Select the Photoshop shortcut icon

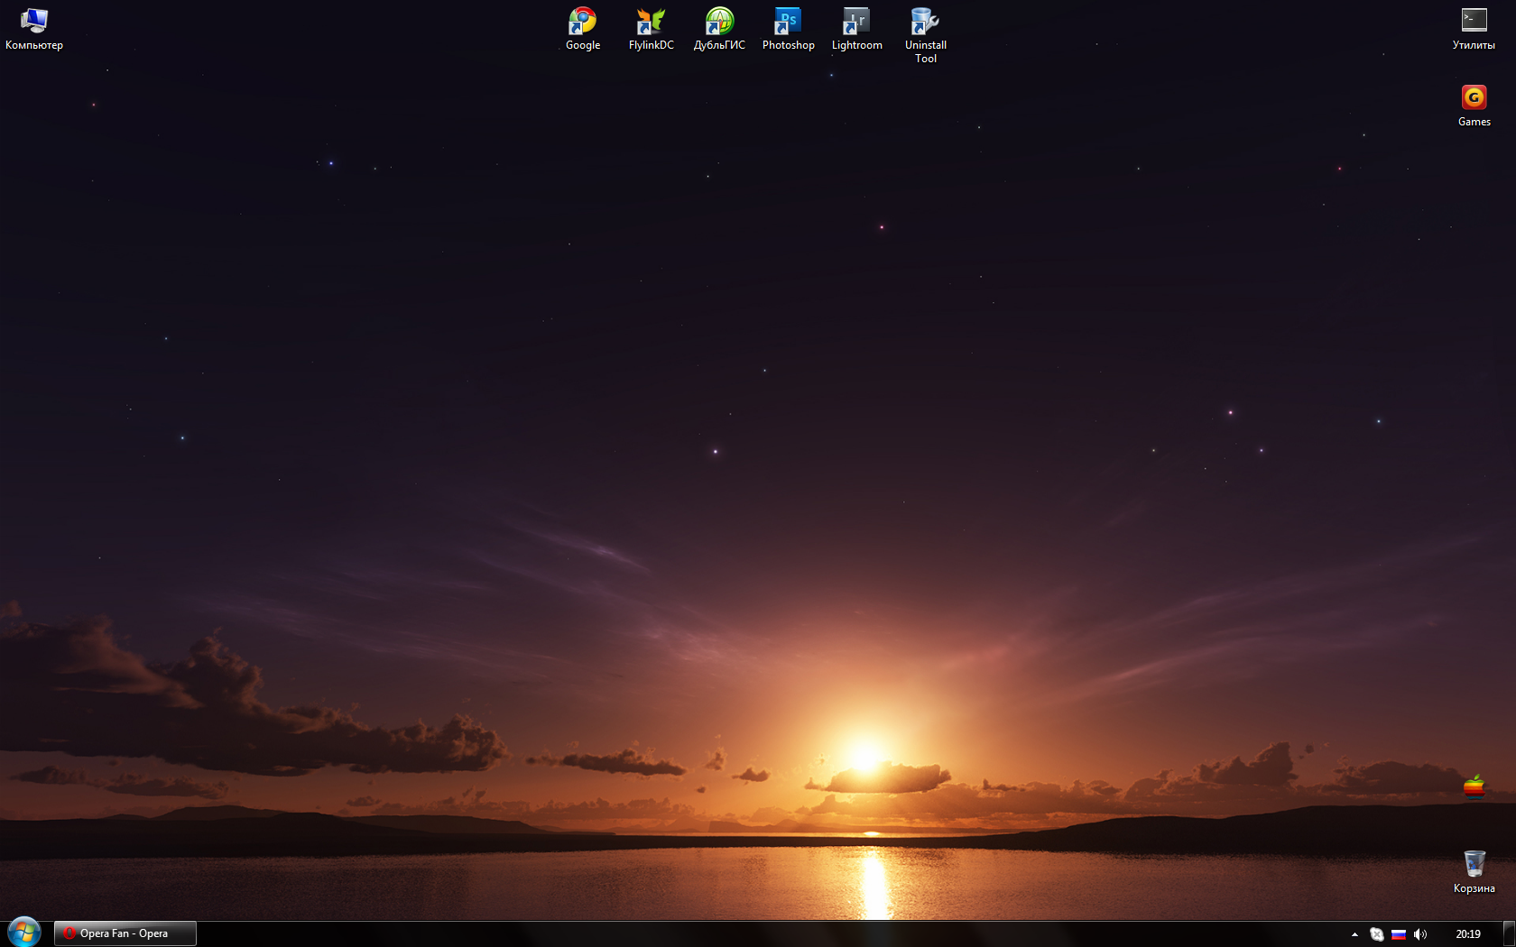pos(788,29)
